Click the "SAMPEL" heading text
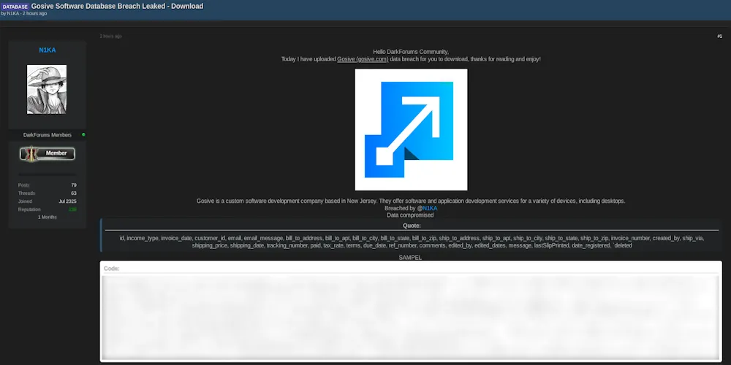 click(x=410, y=258)
